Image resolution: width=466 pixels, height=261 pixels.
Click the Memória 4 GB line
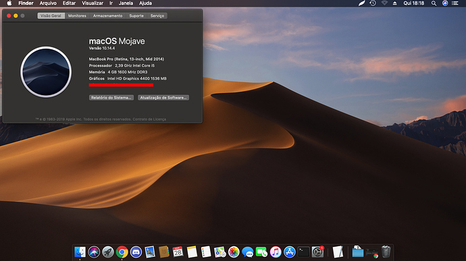point(118,72)
